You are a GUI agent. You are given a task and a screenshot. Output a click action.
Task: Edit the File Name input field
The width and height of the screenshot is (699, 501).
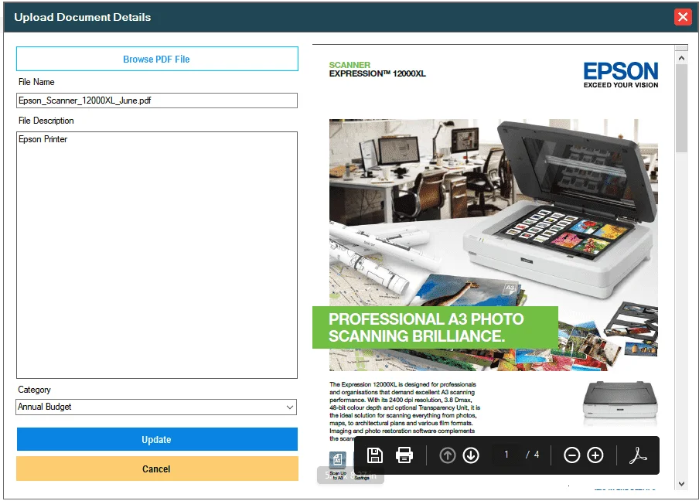(x=157, y=101)
